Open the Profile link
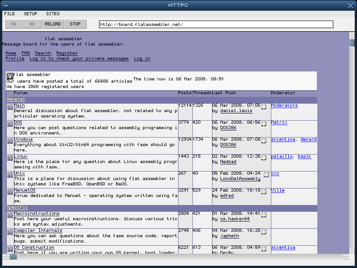 click(15, 59)
